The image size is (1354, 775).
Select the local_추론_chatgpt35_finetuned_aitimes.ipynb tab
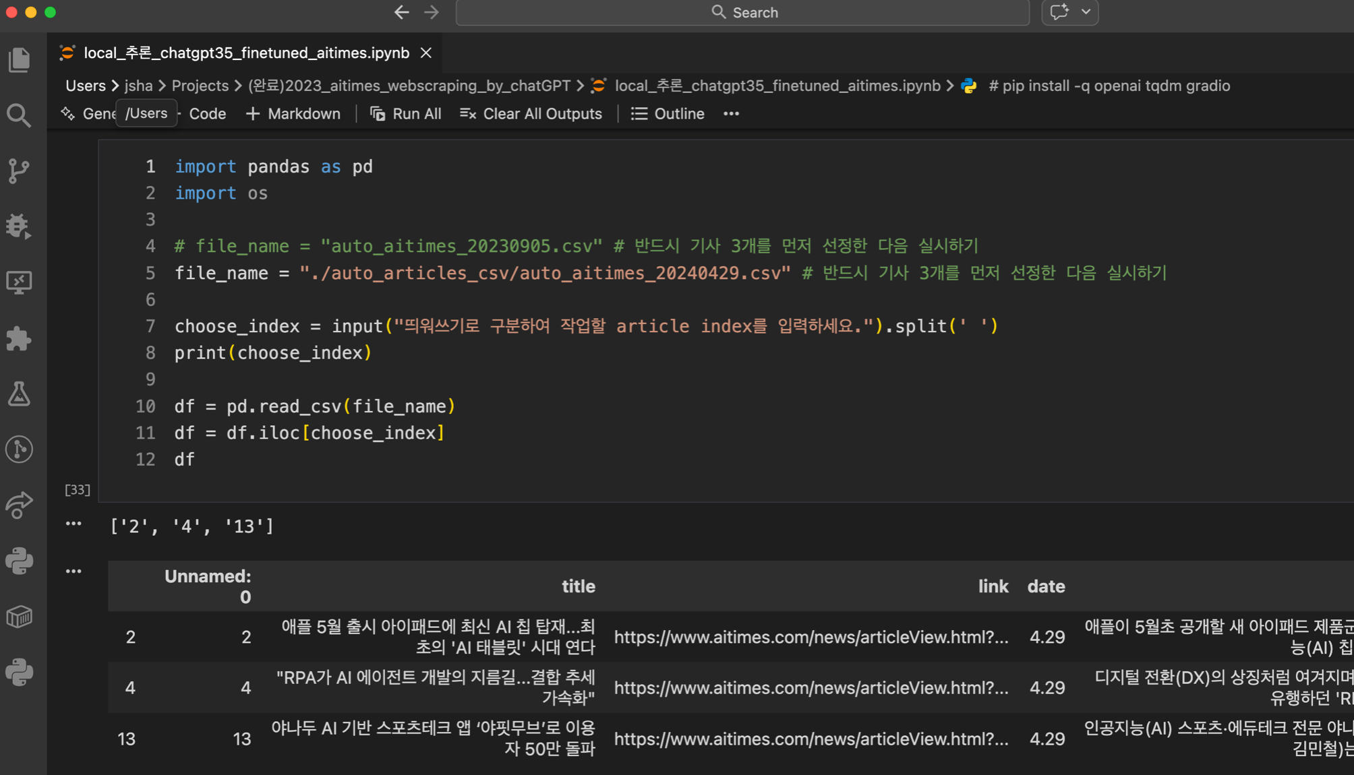[246, 53]
